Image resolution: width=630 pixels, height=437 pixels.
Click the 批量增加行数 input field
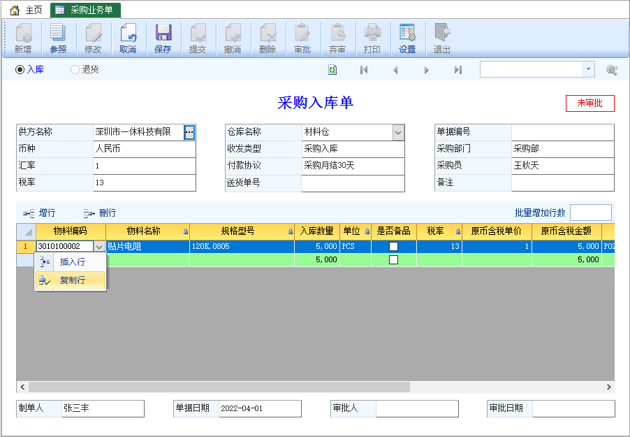pos(591,213)
